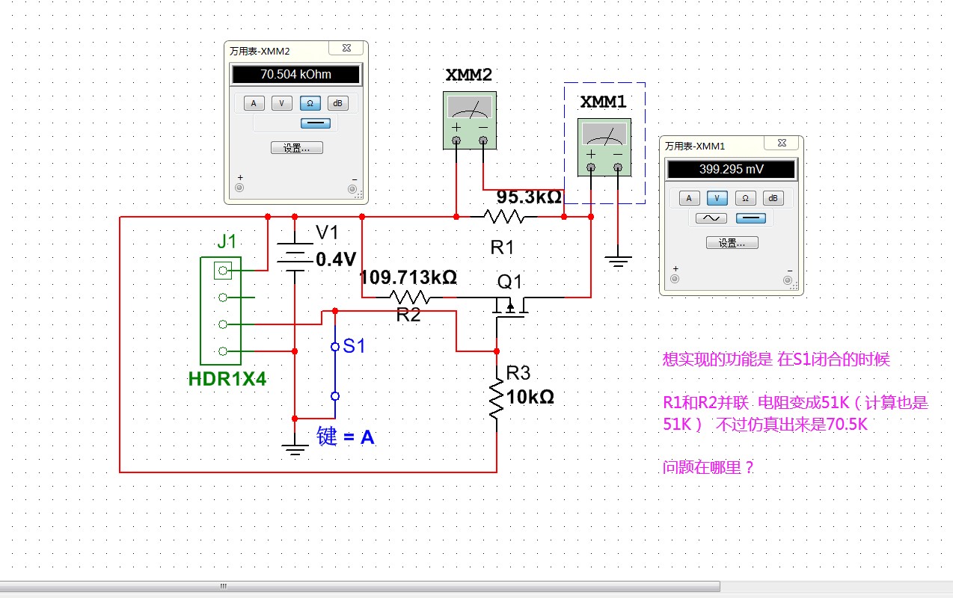Screen dimensions: 953x598
Task: Select ohmmeter mode Ω in XMM1 window
Action: [x=745, y=198]
